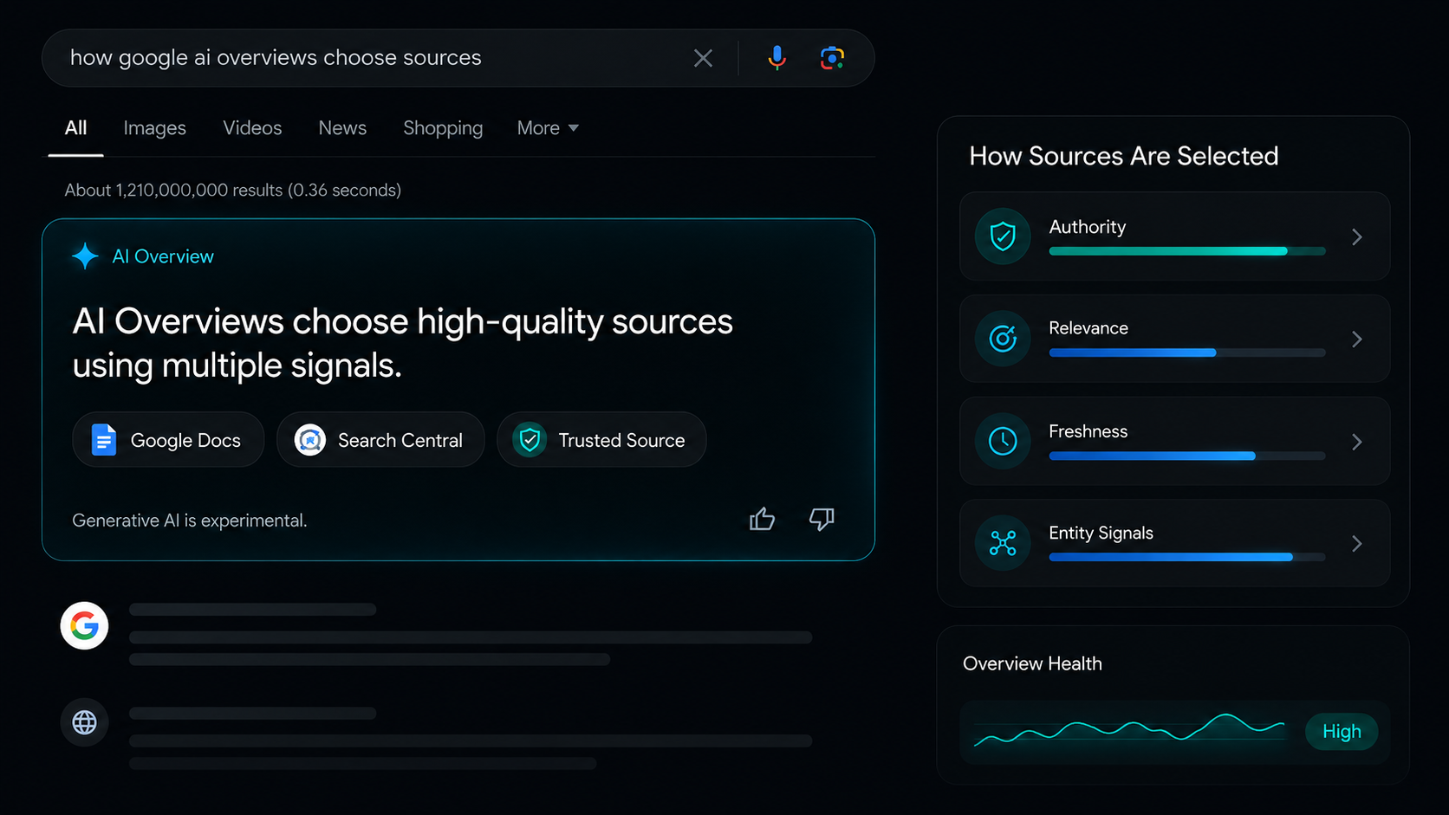
Task: Click the Authority shield icon
Action: click(x=1003, y=236)
